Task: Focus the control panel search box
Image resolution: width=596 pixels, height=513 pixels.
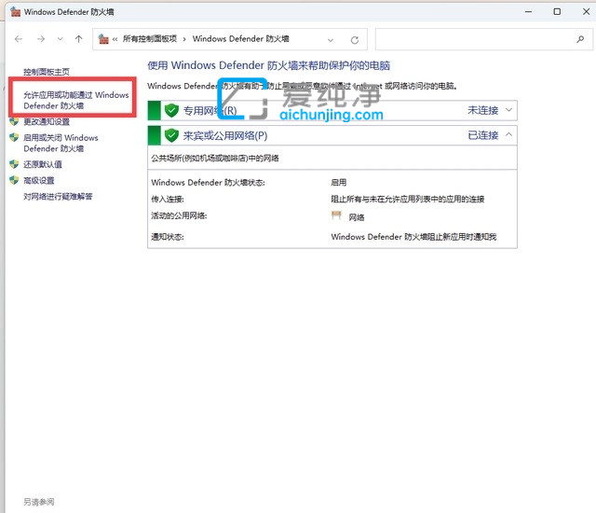Action: point(484,39)
